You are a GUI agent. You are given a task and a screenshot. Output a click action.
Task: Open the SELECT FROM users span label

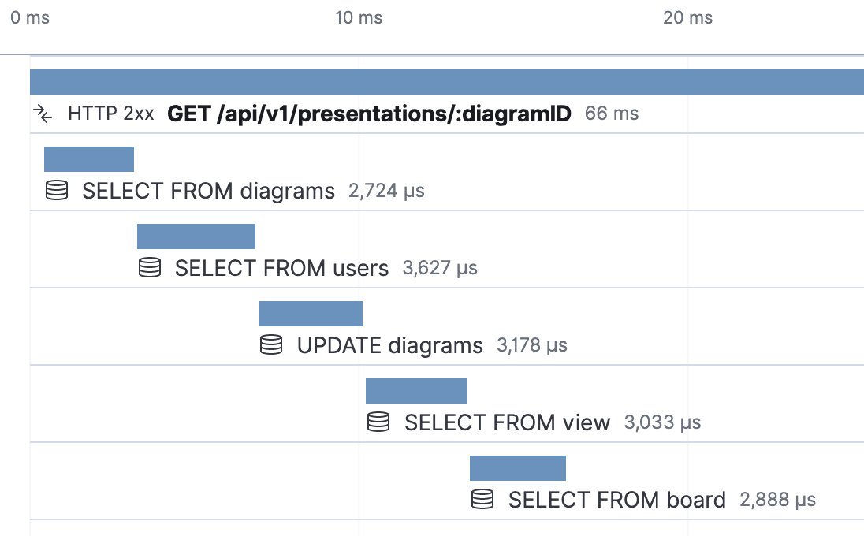tap(281, 268)
